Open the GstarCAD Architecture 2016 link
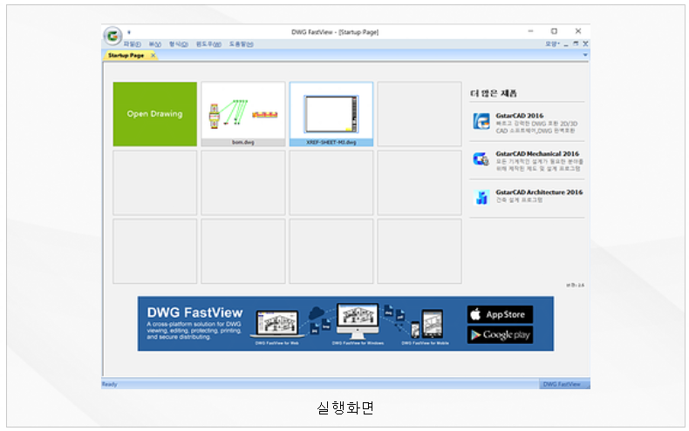Image resolution: width=689 pixels, height=431 pixels. point(539,192)
